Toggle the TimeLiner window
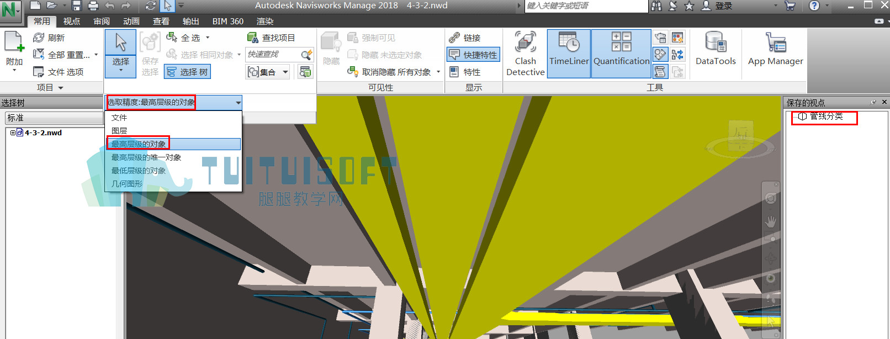890x339 pixels. (x=569, y=54)
